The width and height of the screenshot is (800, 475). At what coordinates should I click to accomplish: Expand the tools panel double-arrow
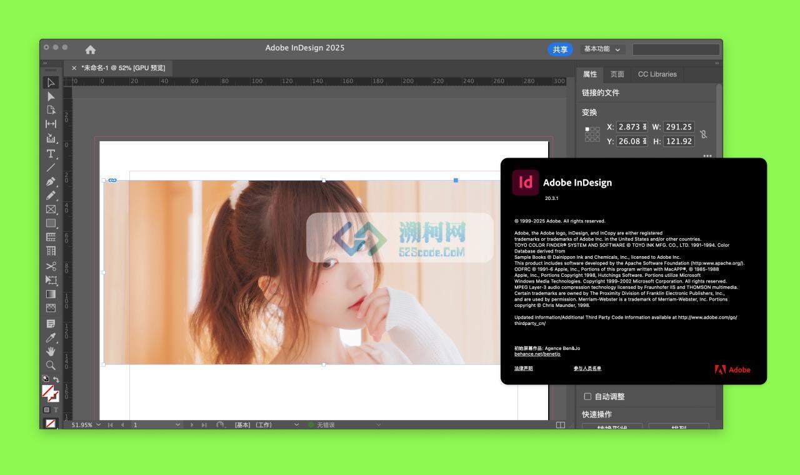point(44,63)
